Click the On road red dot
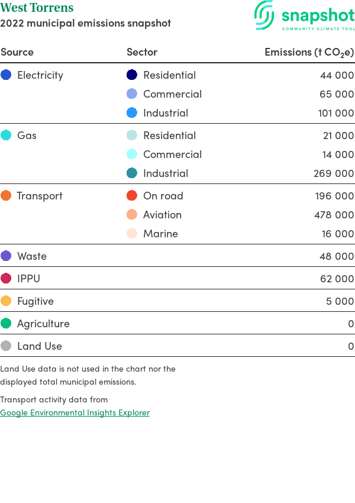Viewport: 355px width, 503px height. coord(132,195)
